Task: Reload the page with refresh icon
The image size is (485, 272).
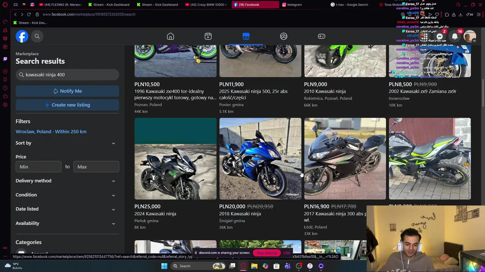Action: tap(29, 14)
